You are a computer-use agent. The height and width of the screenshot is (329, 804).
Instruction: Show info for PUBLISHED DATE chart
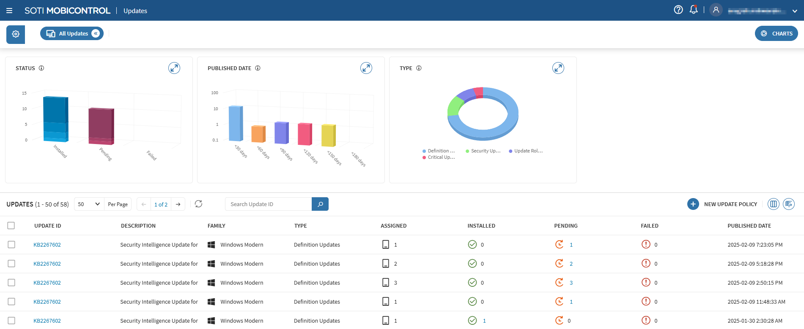(x=258, y=68)
